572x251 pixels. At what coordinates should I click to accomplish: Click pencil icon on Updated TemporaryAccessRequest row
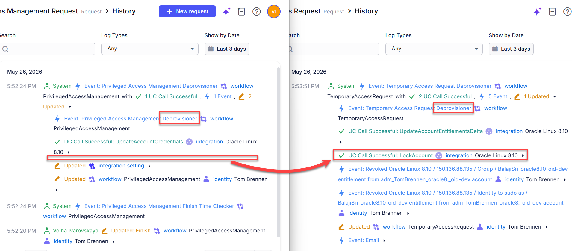[341, 227]
